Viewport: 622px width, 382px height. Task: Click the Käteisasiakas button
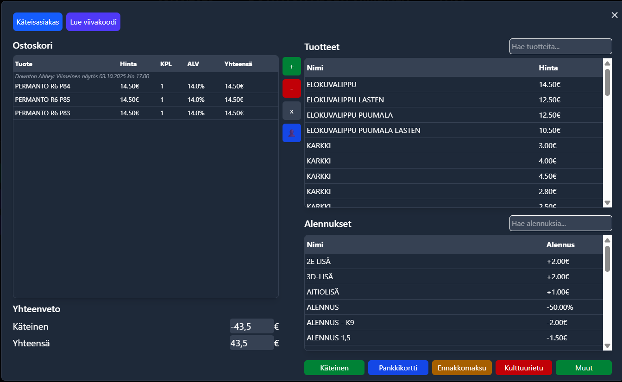(38, 22)
